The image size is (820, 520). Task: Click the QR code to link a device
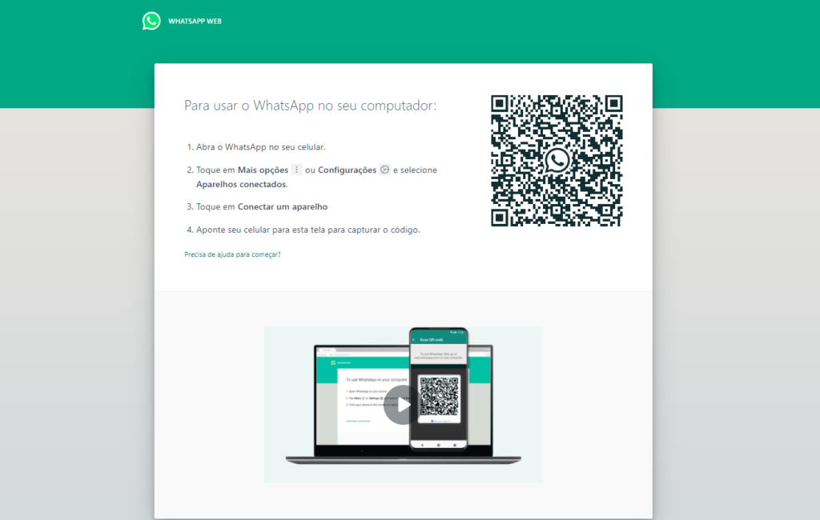557,161
